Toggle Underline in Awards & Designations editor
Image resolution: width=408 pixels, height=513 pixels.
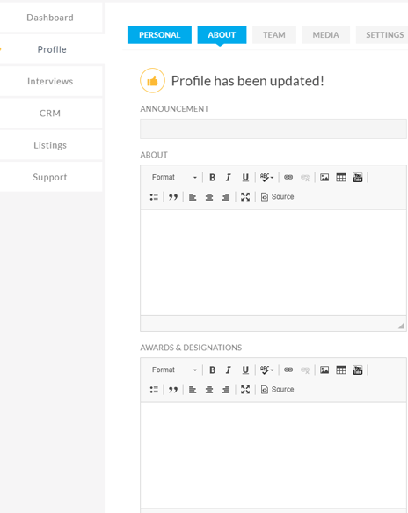point(245,370)
